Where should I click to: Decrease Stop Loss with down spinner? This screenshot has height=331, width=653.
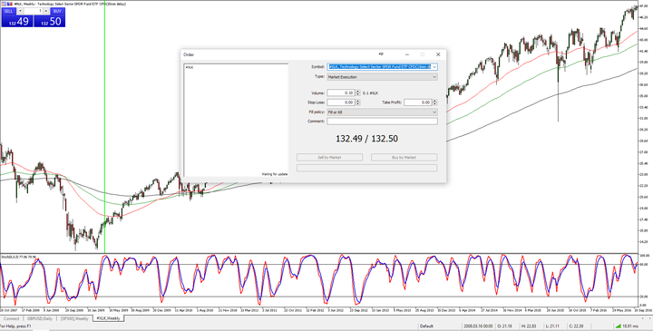(357, 104)
